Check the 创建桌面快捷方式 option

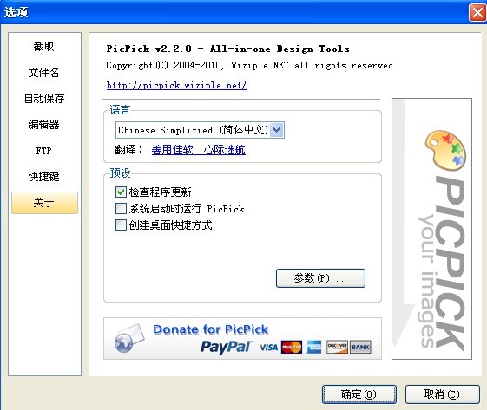pyautogui.click(x=121, y=225)
